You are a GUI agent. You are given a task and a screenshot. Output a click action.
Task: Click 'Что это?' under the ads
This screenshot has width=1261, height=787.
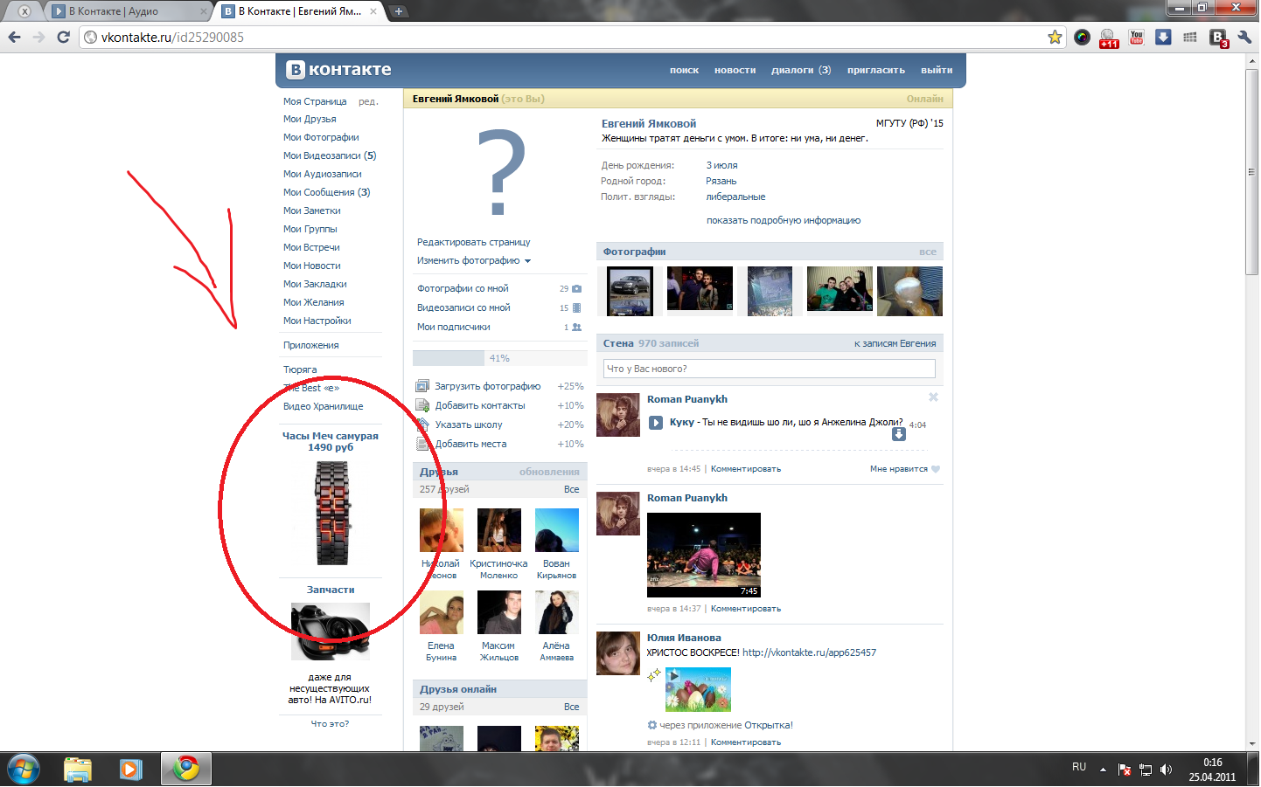[x=330, y=724]
